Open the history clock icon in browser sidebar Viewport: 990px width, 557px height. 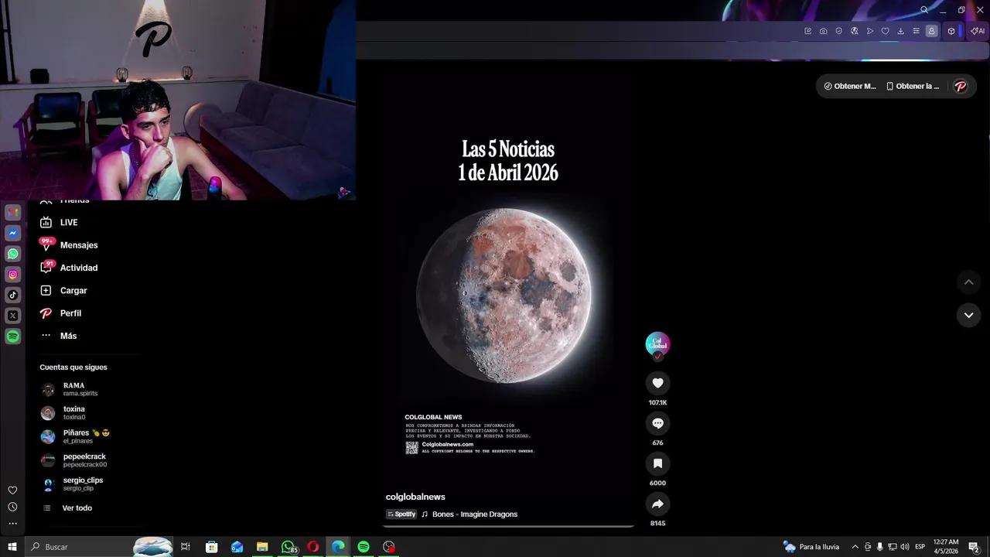[12, 507]
